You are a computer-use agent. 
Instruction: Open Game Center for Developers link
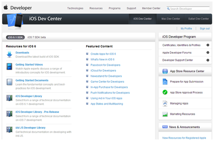click(x=107, y=82)
